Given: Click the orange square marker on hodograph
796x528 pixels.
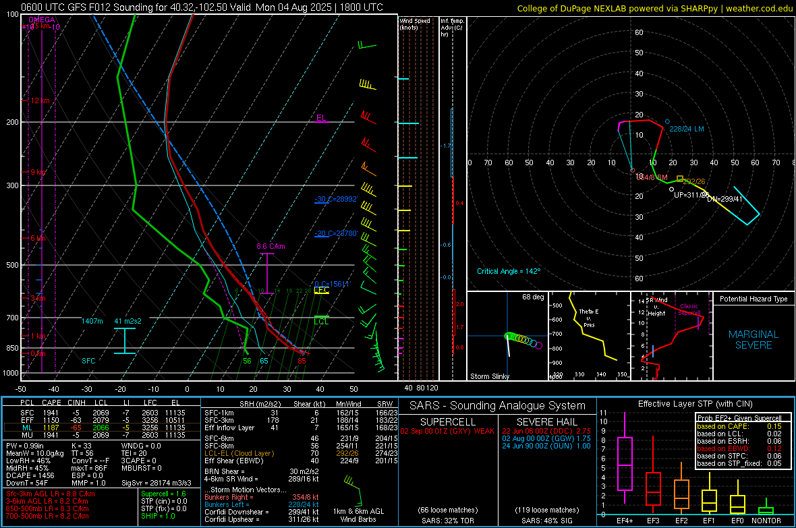Looking at the screenshot, I should (x=680, y=179).
